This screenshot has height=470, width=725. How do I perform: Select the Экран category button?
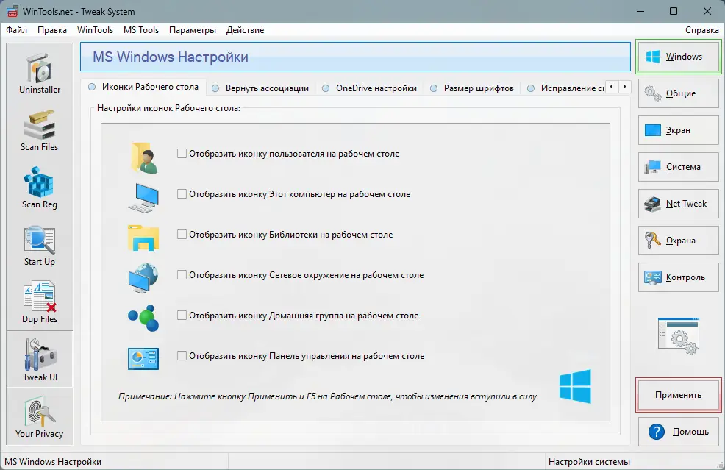(678, 130)
